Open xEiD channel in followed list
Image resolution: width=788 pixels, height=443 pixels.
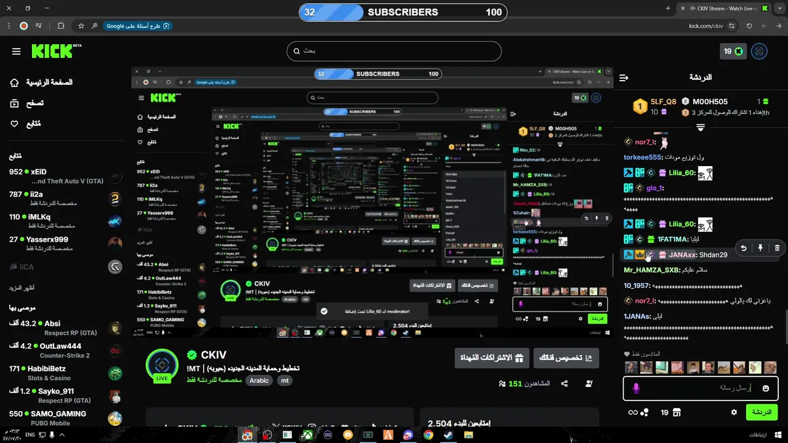pos(65,176)
